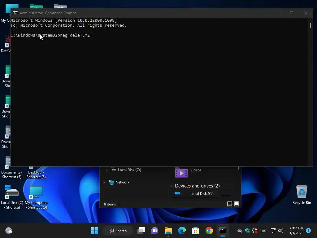Open the Videos folder in Explorer
317x238 pixels.
click(x=188, y=172)
